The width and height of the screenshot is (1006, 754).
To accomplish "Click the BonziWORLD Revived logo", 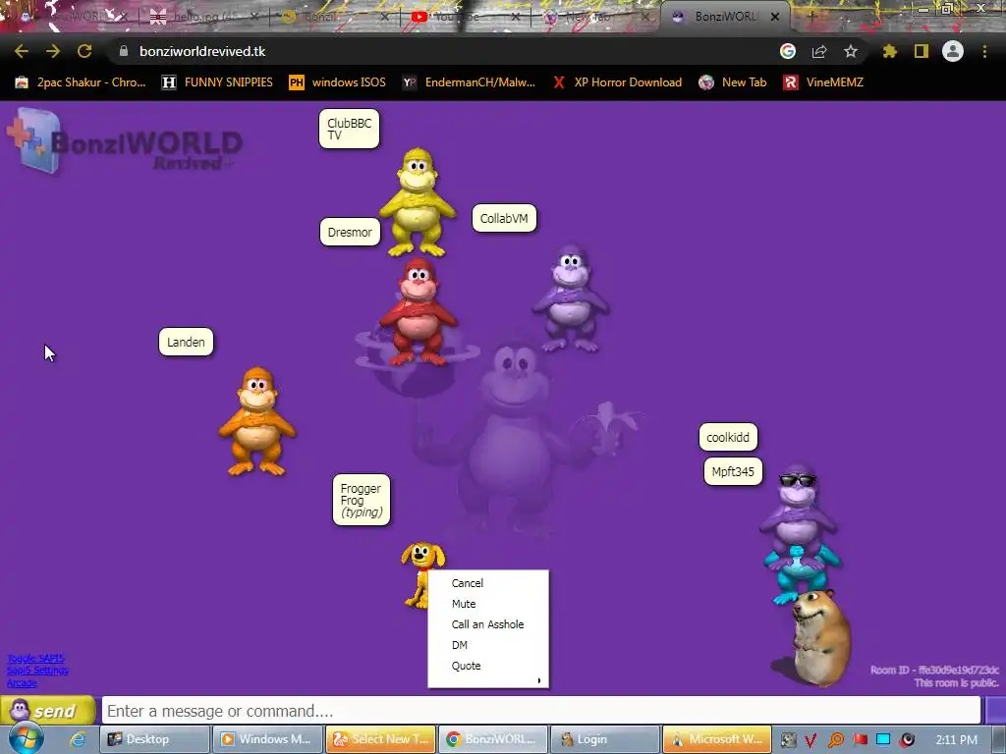I will pos(124,141).
